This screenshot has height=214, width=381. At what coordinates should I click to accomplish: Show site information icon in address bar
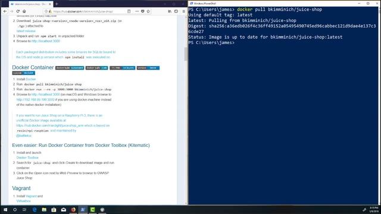tap(46, 11)
